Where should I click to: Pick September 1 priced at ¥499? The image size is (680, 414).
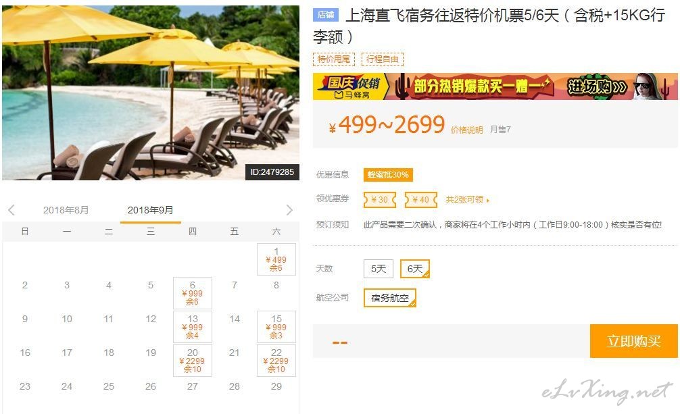click(276, 259)
